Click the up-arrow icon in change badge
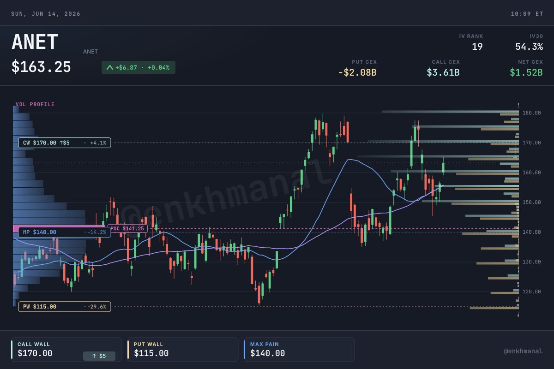This screenshot has height=369, width=554. click(109, 67)
